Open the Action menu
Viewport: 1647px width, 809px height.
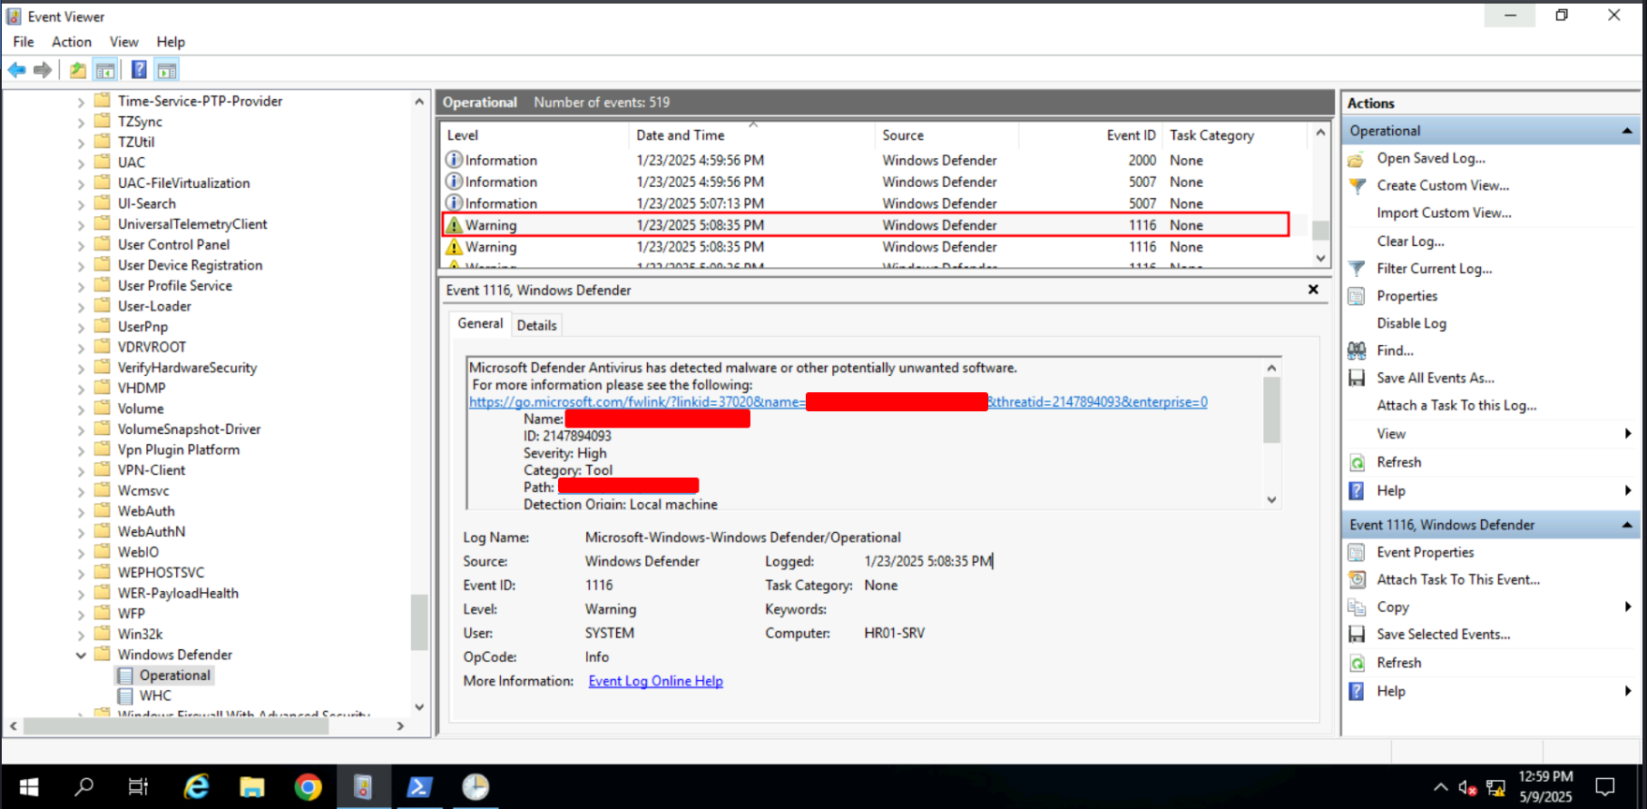point(72,42)
